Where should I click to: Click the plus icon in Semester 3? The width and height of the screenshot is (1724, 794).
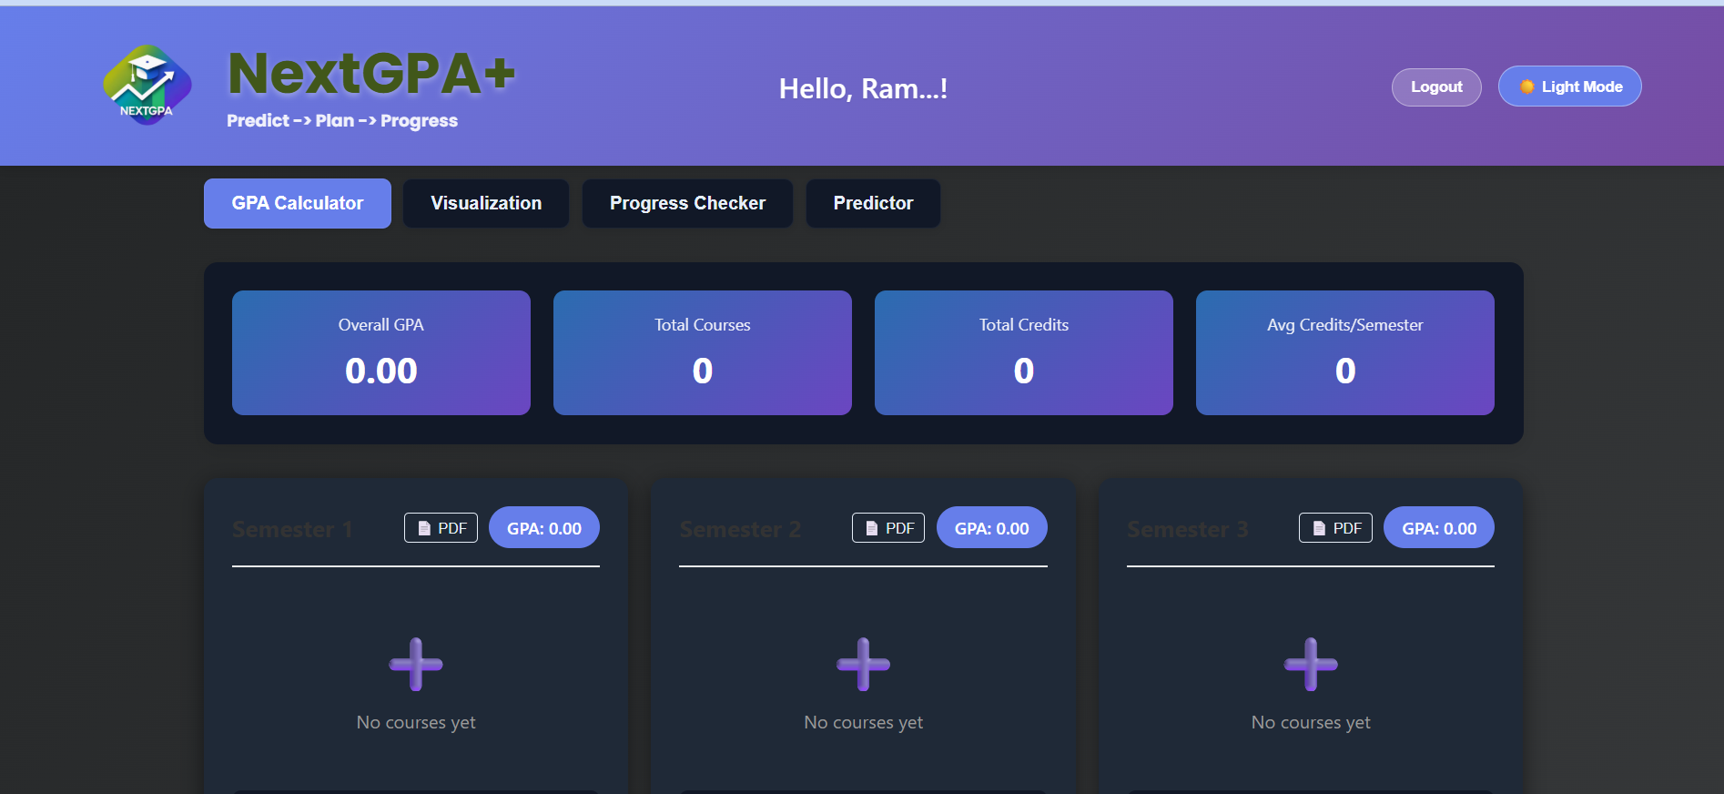coord(1311,664)
